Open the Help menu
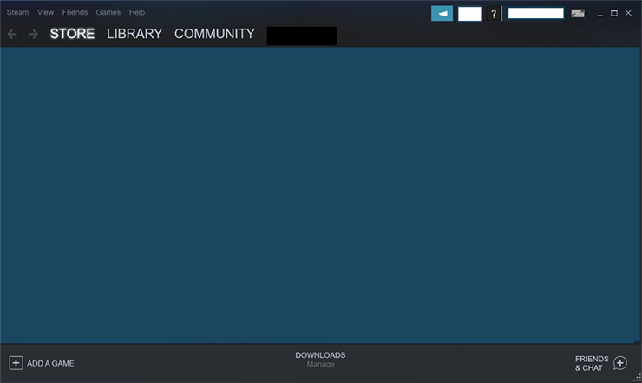642x383 pixels. click(137, 12)
